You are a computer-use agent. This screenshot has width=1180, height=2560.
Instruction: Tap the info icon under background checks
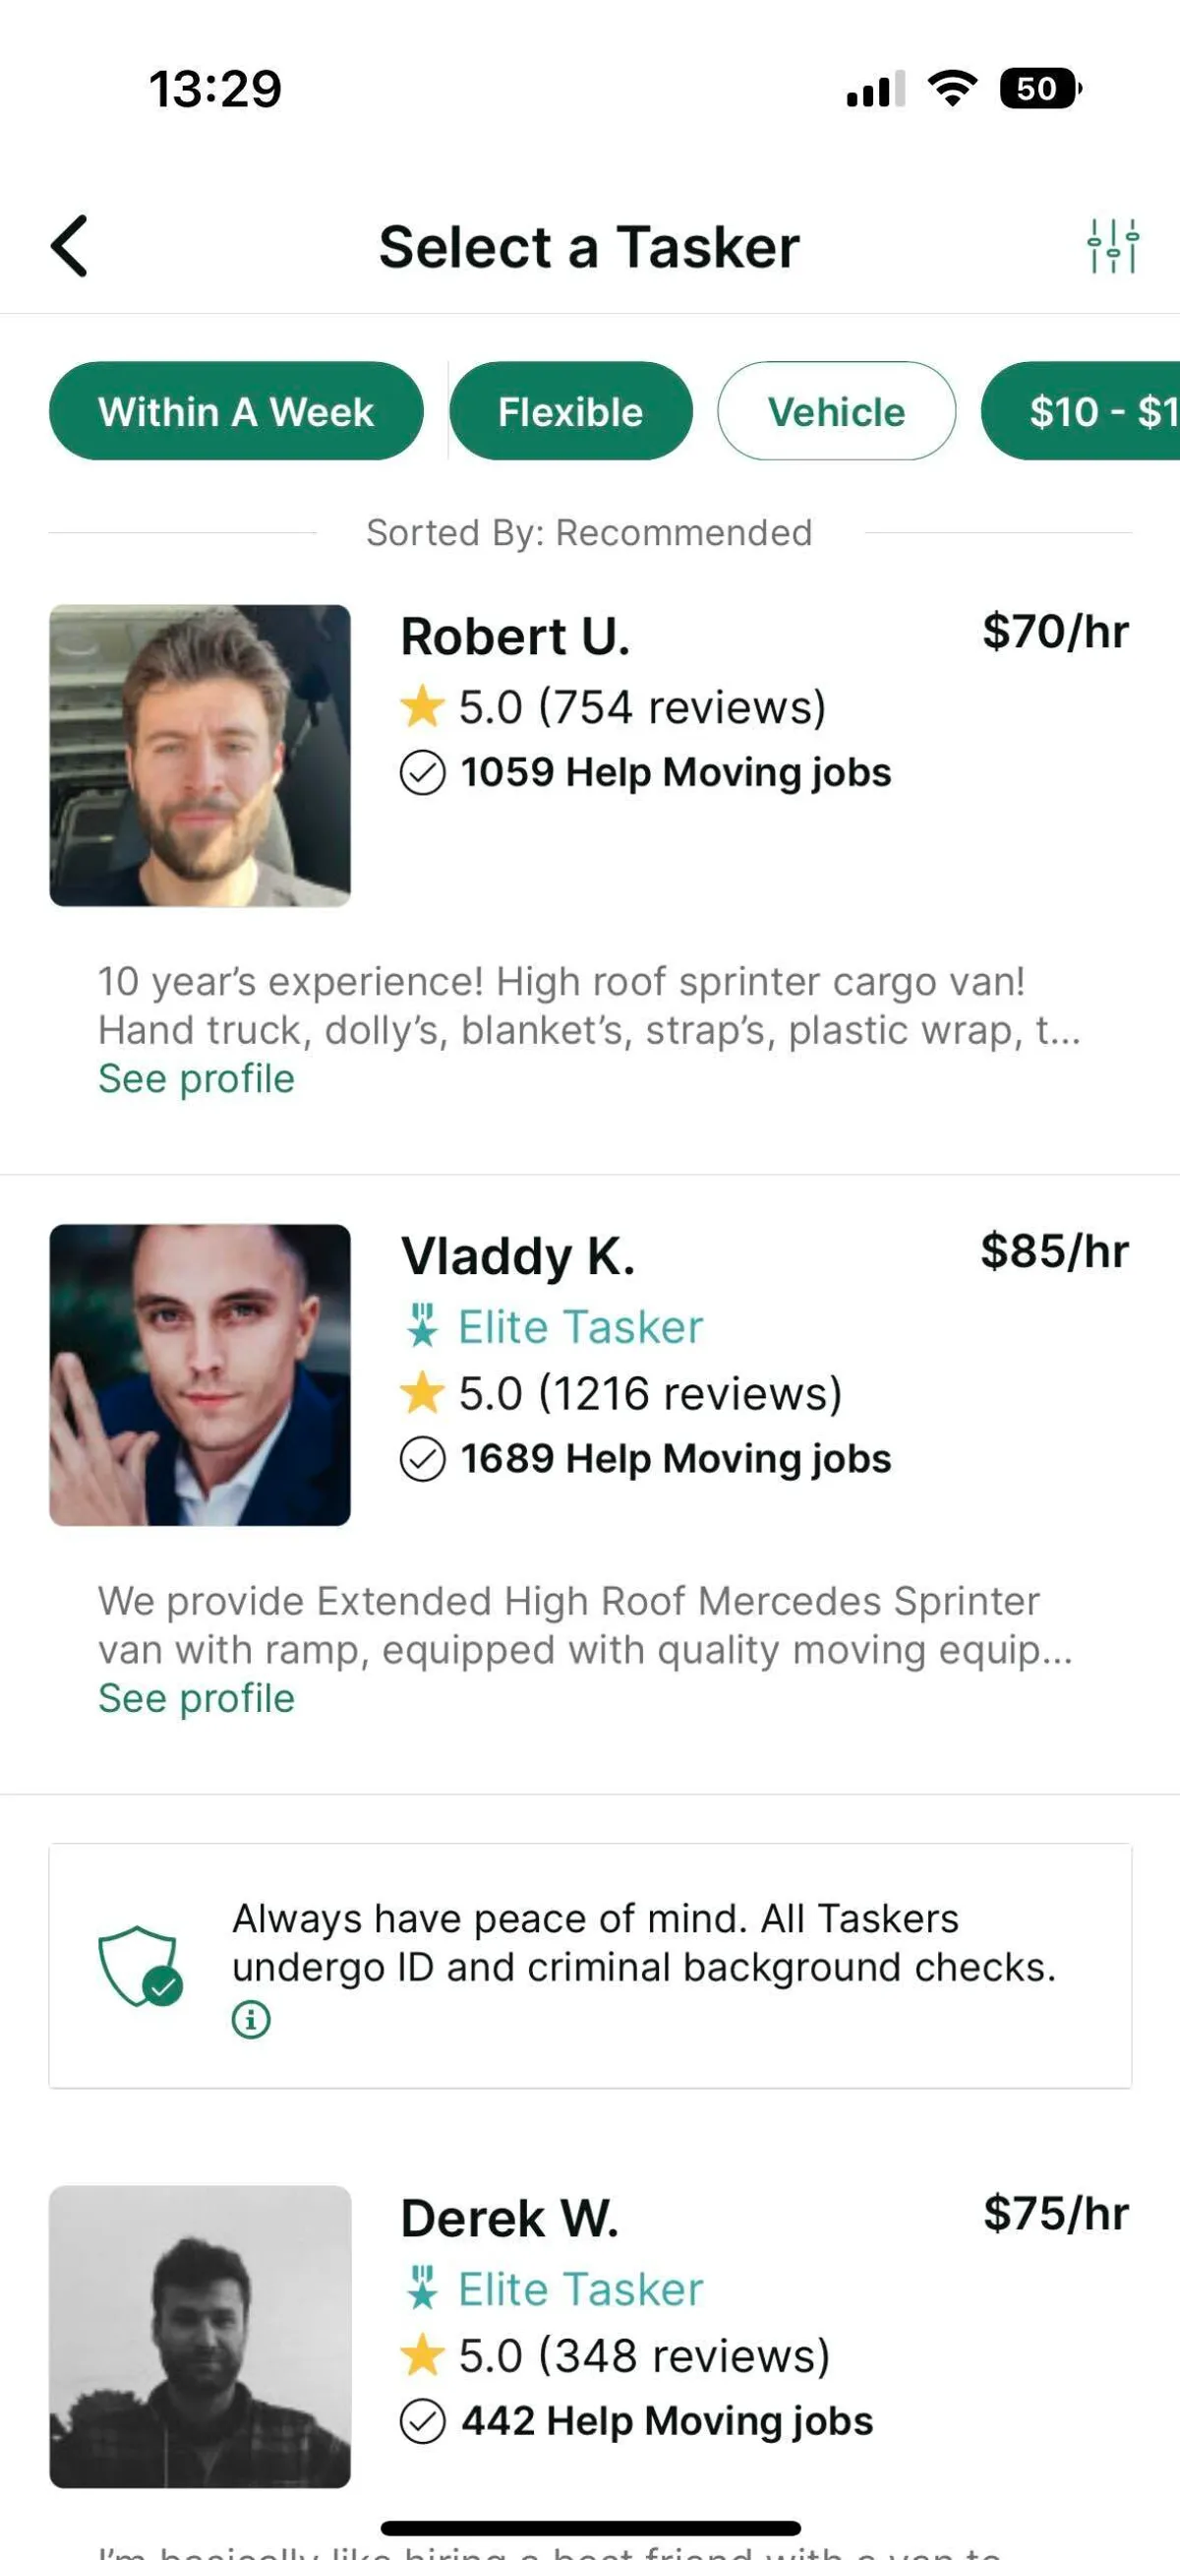pos(252,2020)
